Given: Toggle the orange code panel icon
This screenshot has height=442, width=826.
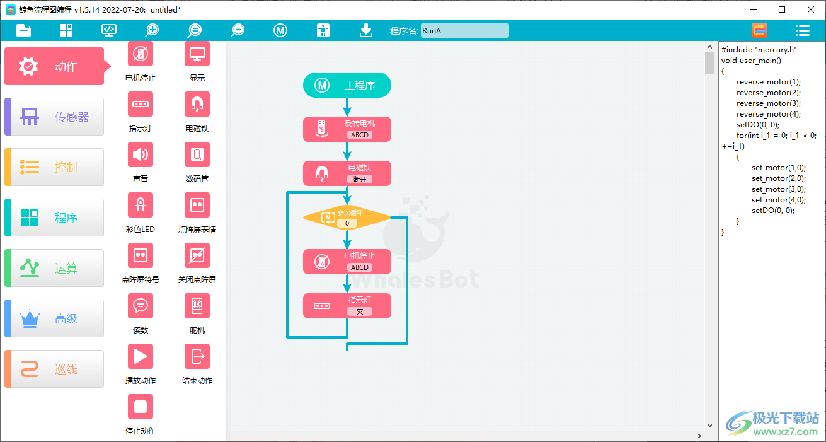Looking at the screenshot, I should [x=759, y=30].
